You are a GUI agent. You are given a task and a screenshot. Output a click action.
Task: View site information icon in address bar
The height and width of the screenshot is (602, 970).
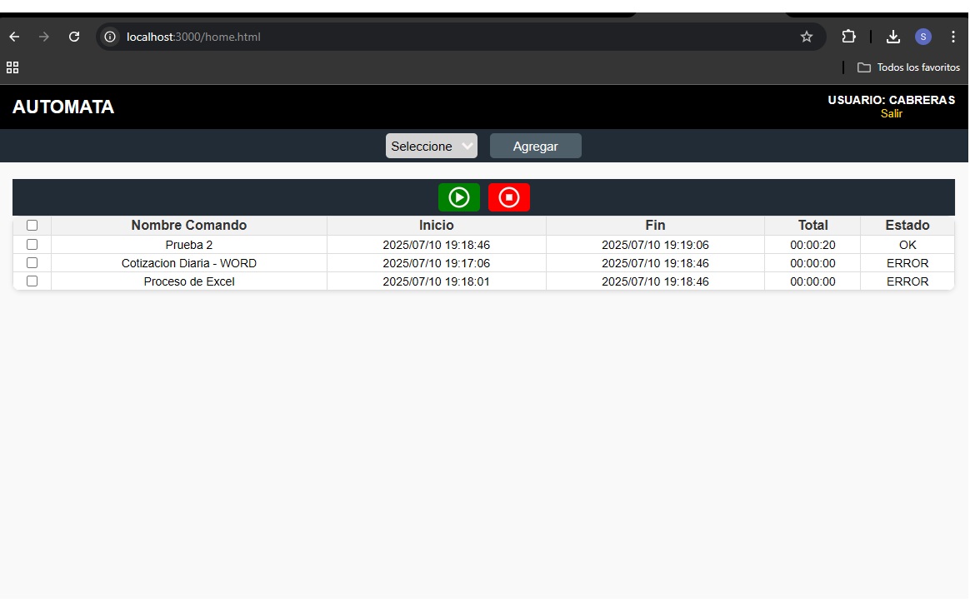[110, 37]
